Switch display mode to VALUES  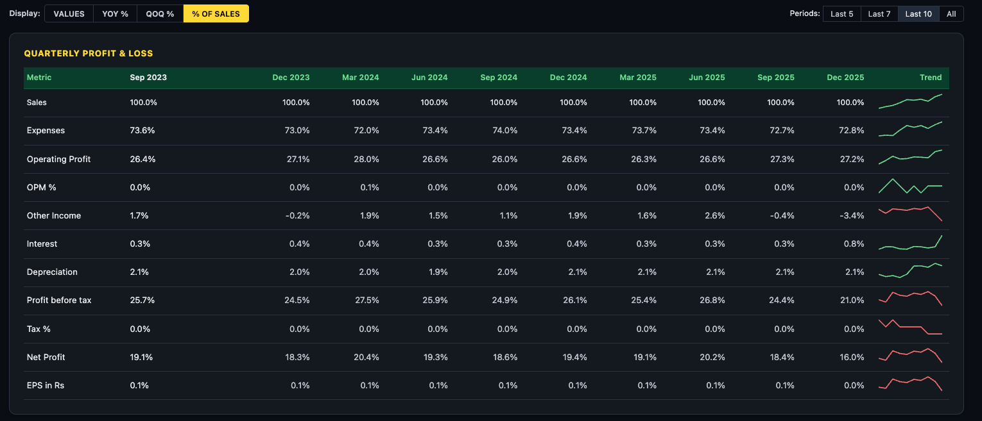(68, 13)
